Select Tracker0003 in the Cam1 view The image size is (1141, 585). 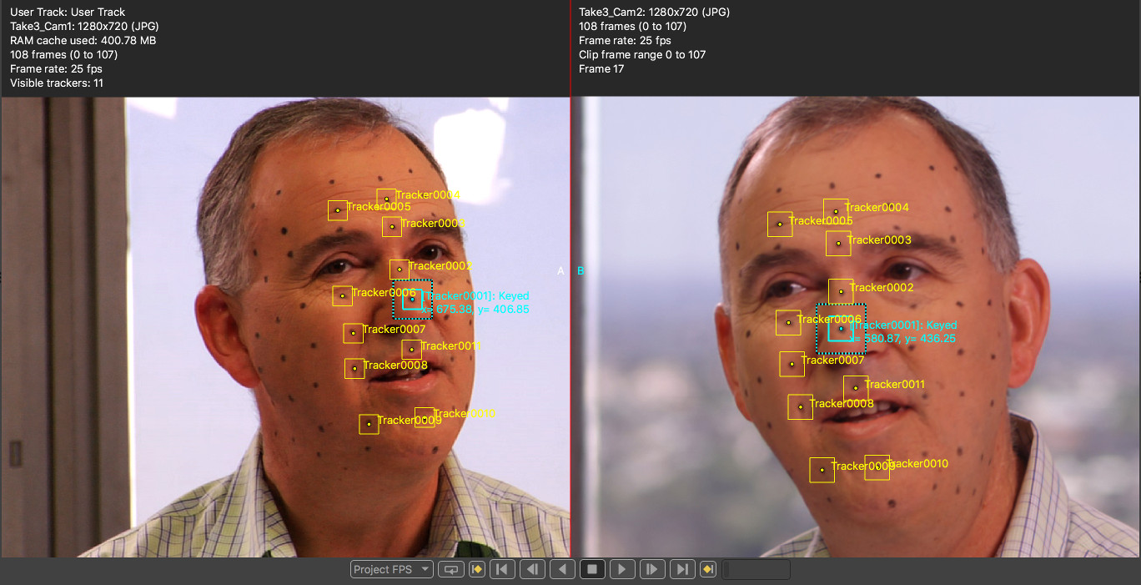[392, 227]
